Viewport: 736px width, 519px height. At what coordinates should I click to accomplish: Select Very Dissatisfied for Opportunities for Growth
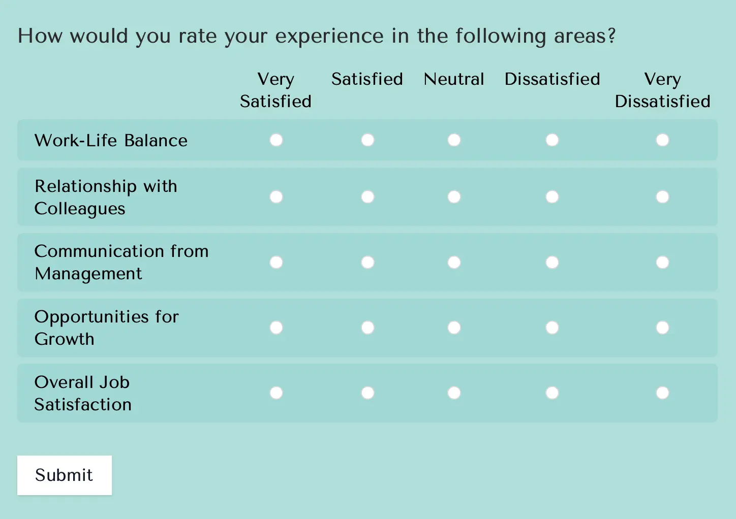coord(662,328)
